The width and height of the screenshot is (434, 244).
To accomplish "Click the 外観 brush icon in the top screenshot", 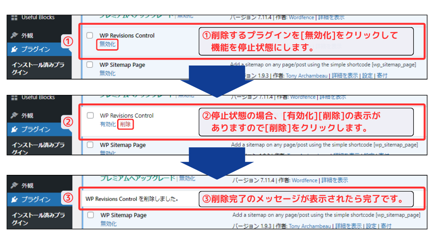I will click(14, 35).
